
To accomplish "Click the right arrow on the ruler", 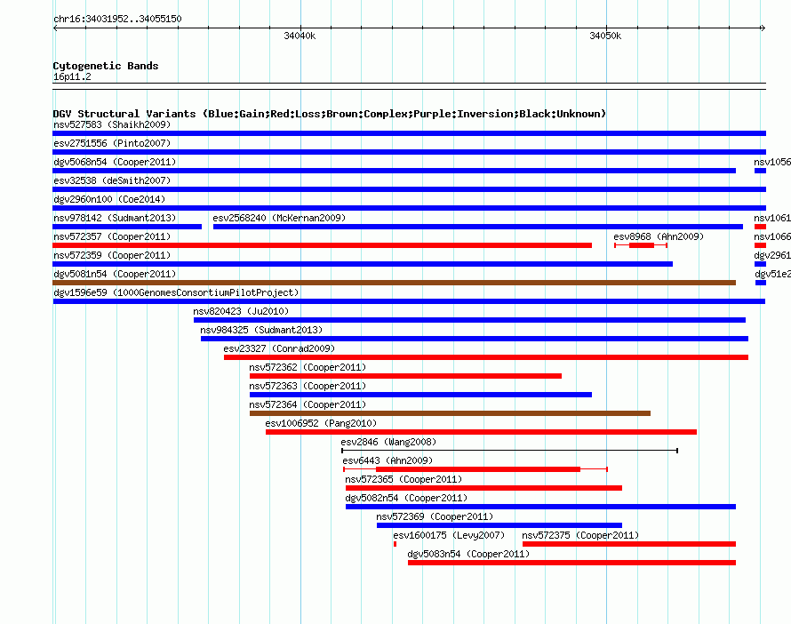I will click(763, 28).
